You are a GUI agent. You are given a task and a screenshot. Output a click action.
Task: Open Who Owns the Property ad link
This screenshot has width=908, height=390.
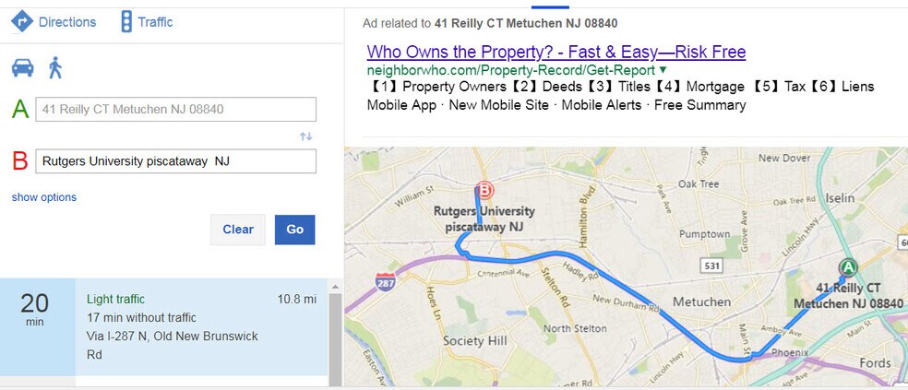coord(556,52)
